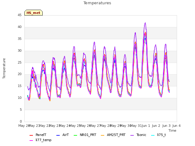Screen dimensions: 195x146
Task: Click the 25 y-axis tick label
Action: [19, 62]
